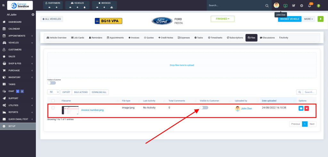Click the table search magnifier button
Screen dimensions: 328x157
pyautogui.click(x=299, y=92)
